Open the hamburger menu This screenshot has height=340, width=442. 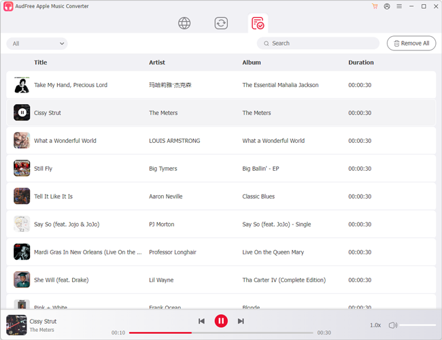coord(399,6)
